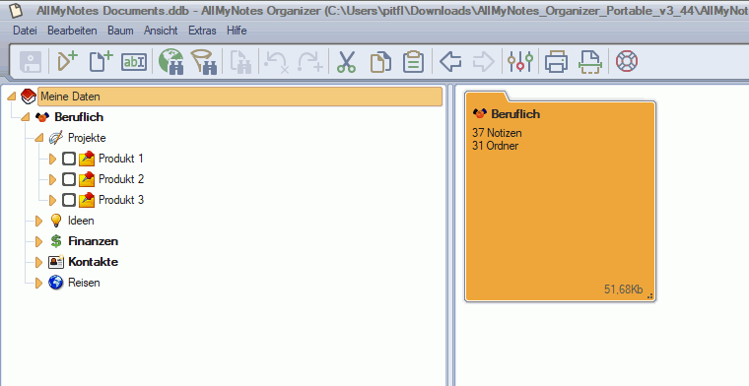Paste using the clipboard icon
Image resolution: width=749 pixels, height=386 pixels.
coord(413,62)
